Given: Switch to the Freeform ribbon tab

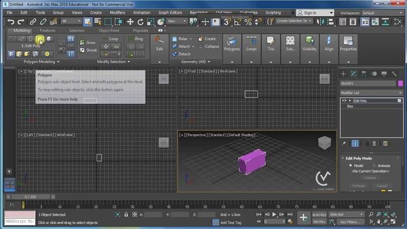Looking at the screenshot, I should pos(48,31).
